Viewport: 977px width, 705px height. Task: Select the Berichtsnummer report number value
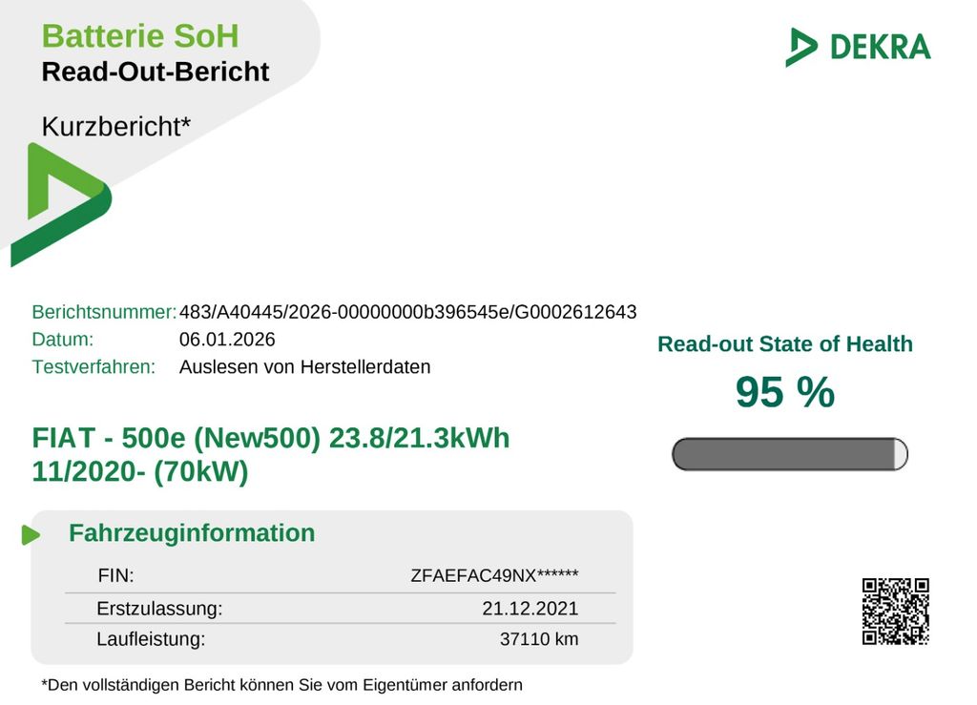(x=407, y=312)
